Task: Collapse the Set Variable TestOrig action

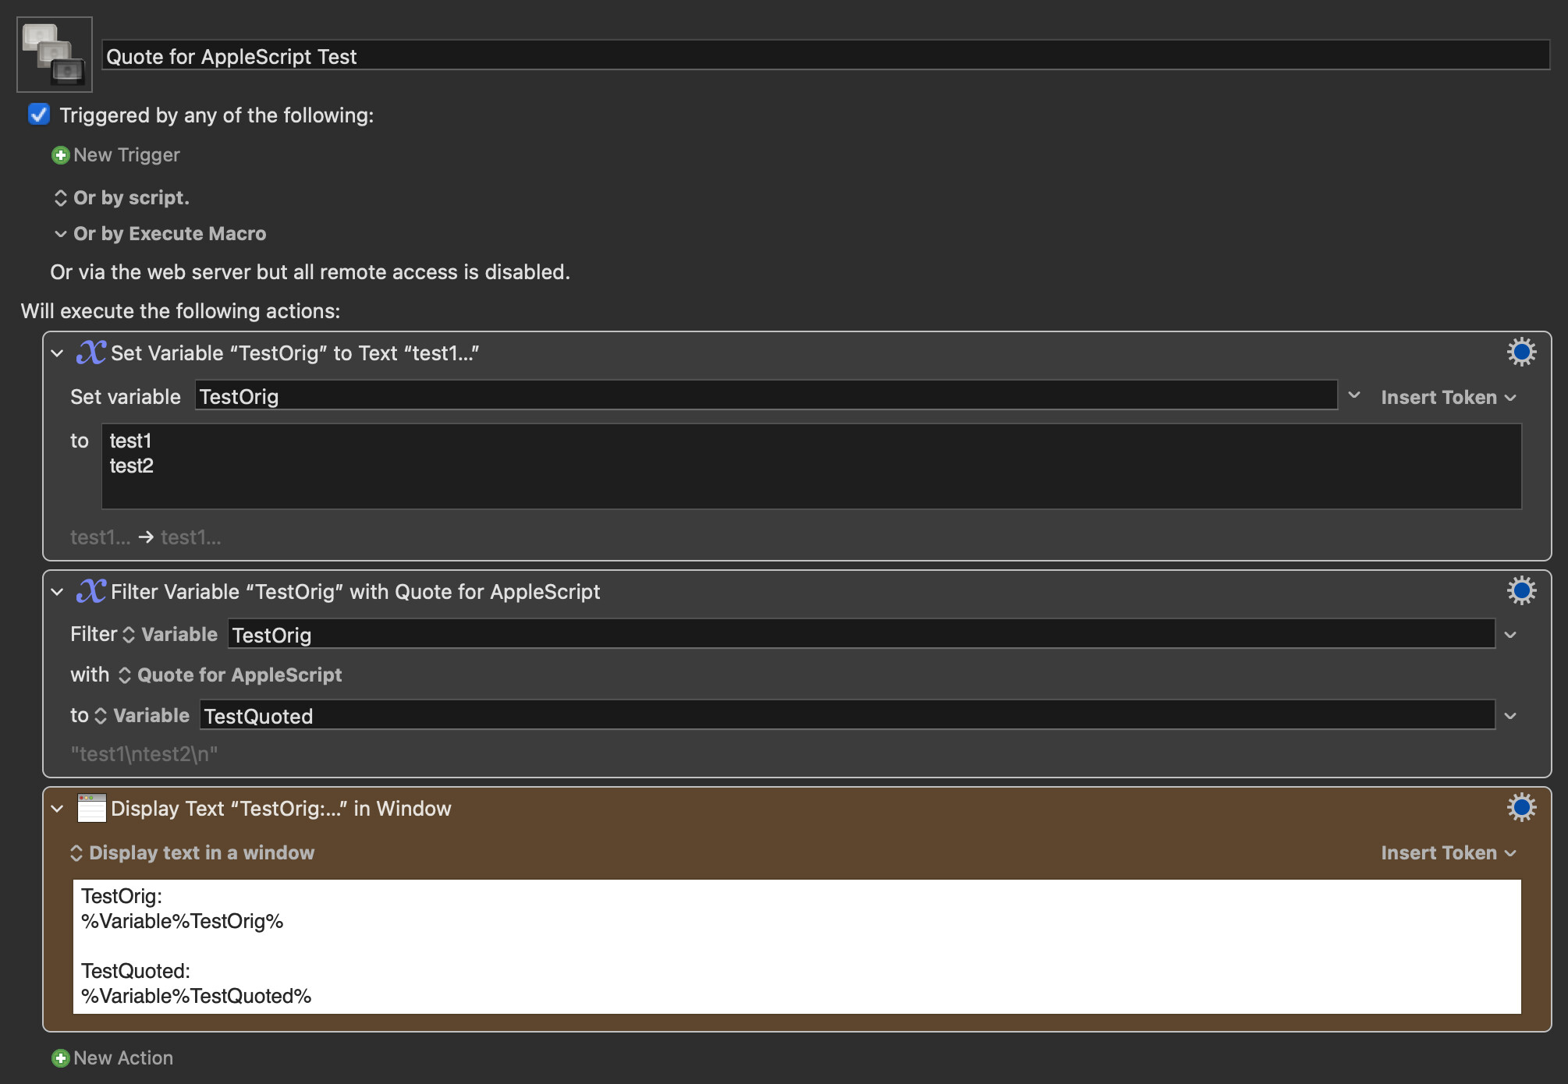Action: [x=57, y=353]
